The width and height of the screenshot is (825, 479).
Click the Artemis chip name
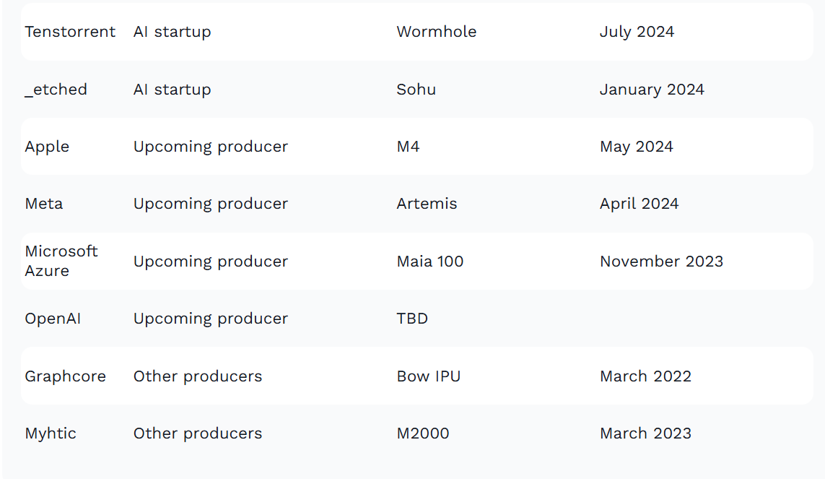pos(427,204)
